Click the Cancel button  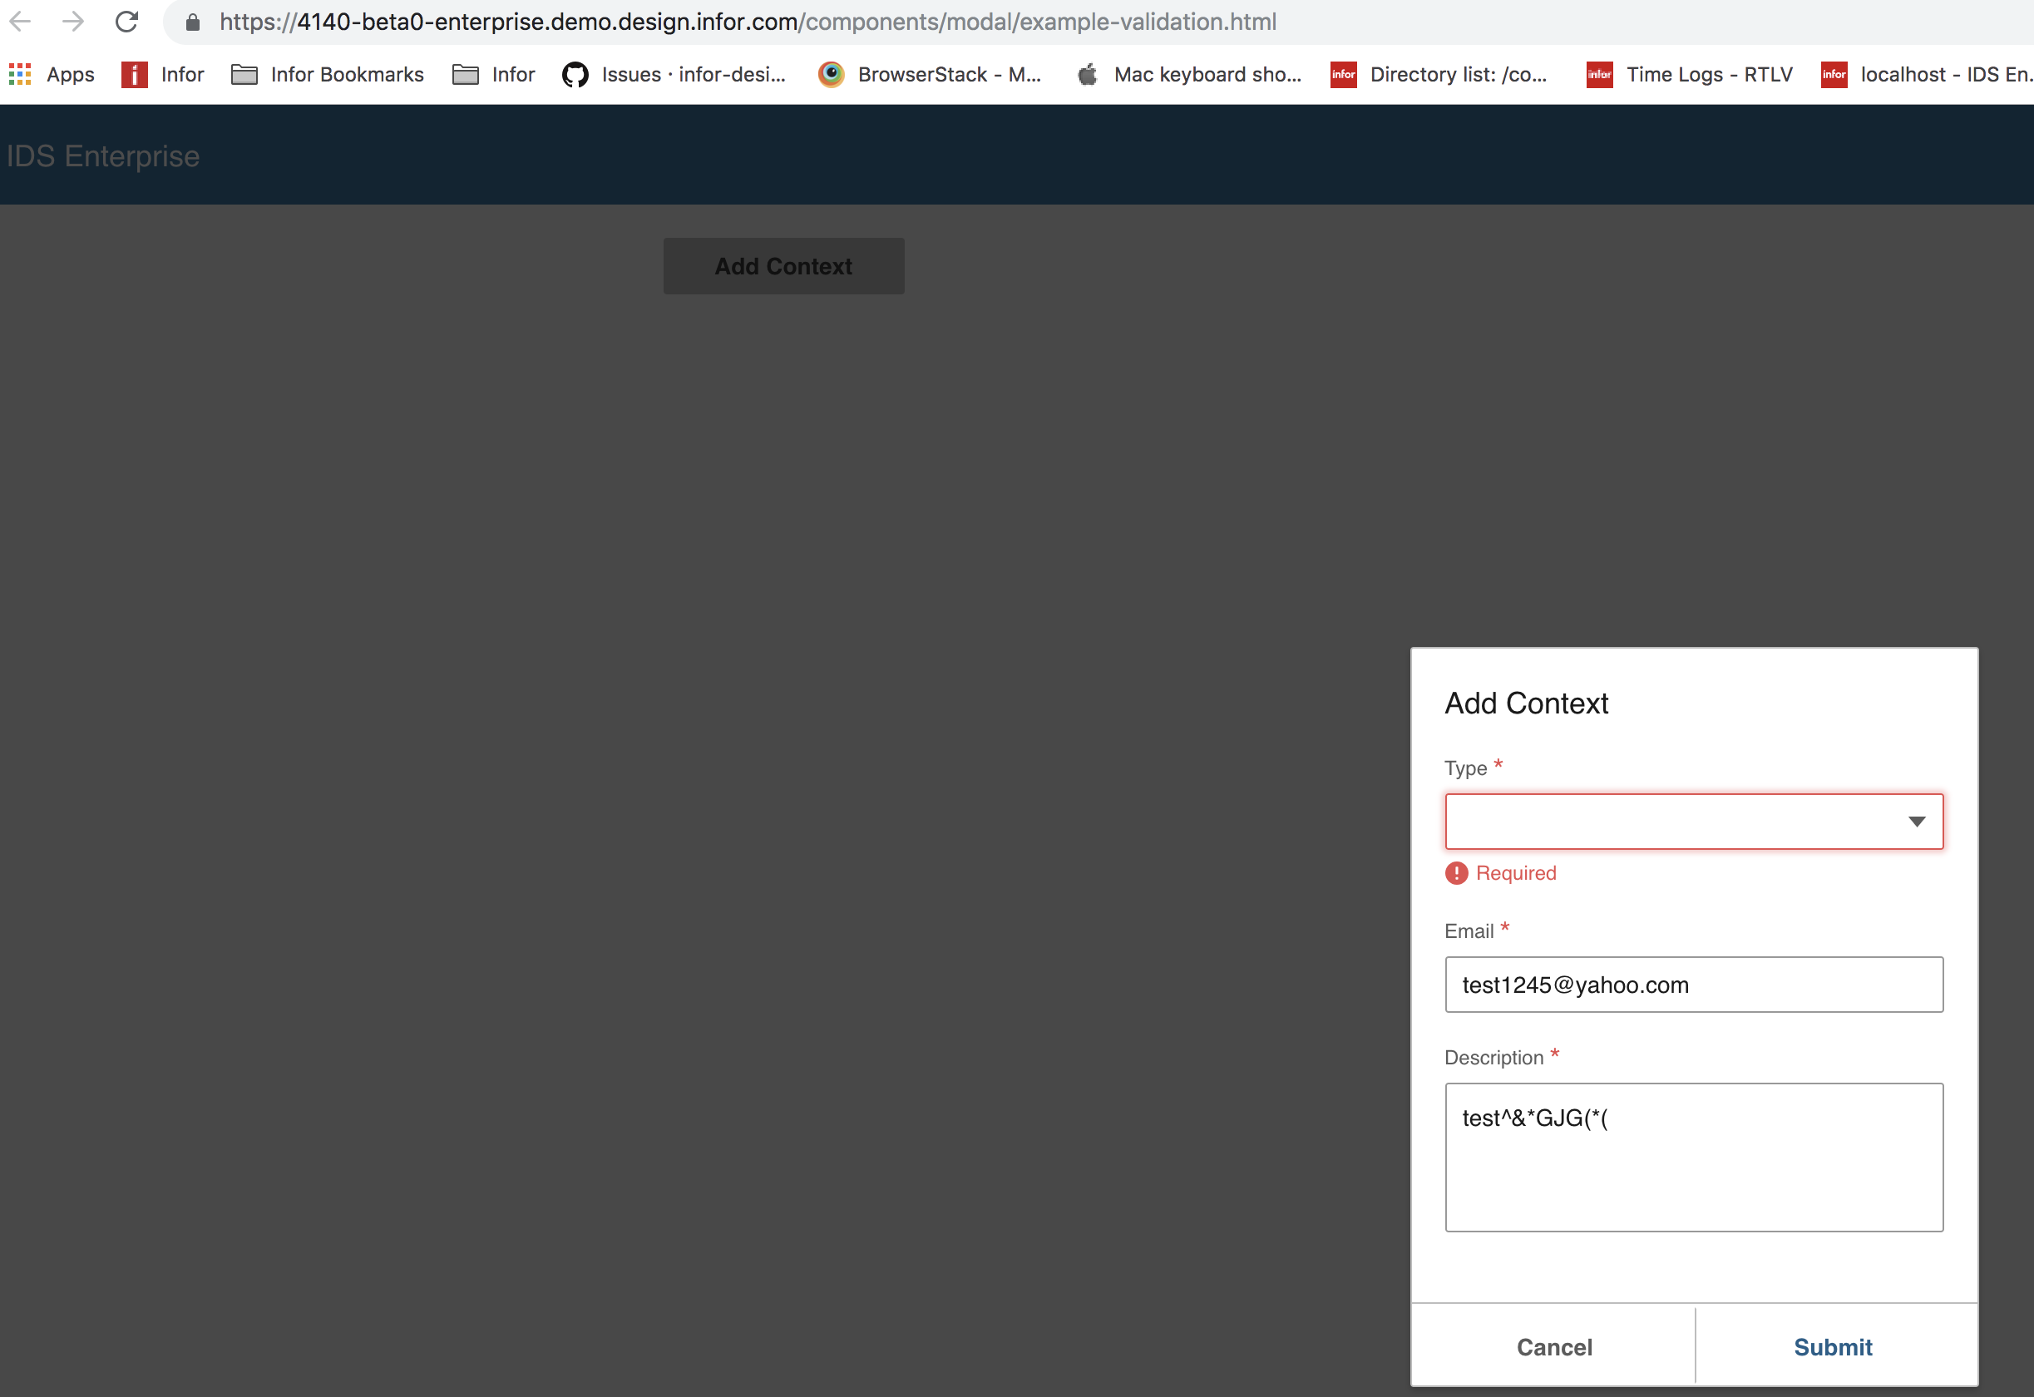pos(1553,1346)
